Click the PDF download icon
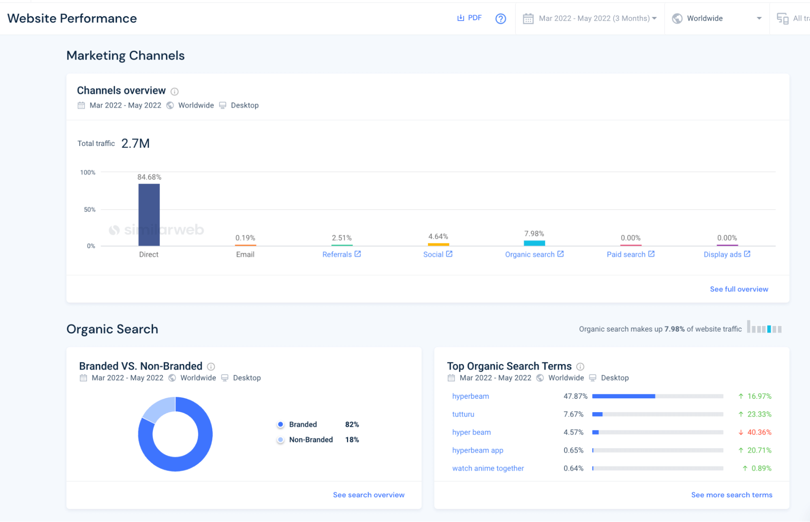810x522 pixels. [x=461, y=18]
